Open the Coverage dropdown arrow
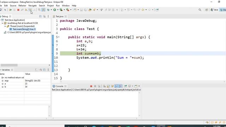 click(64, 10)
